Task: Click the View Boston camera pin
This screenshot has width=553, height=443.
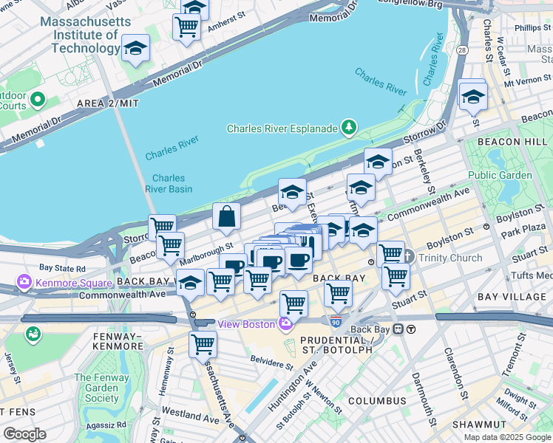Action: click(x=286, y=324)
